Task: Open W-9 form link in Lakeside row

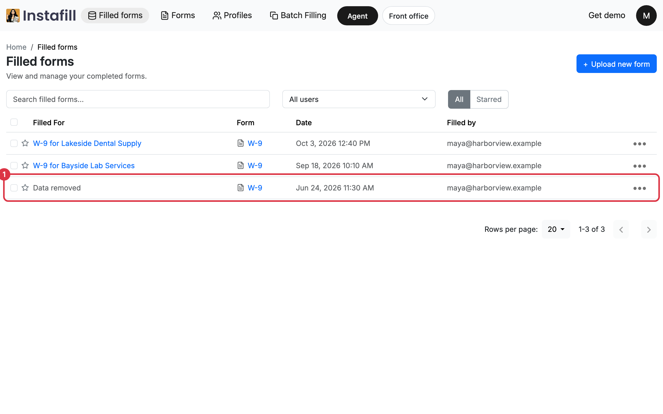Action: (255, 143)
